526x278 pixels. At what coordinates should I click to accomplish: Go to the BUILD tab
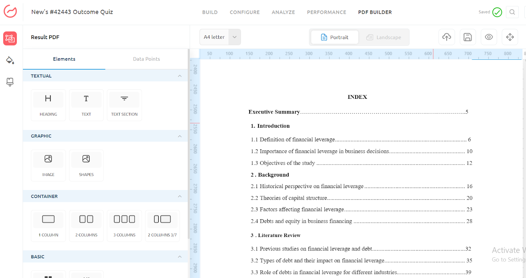coord(210,12)
